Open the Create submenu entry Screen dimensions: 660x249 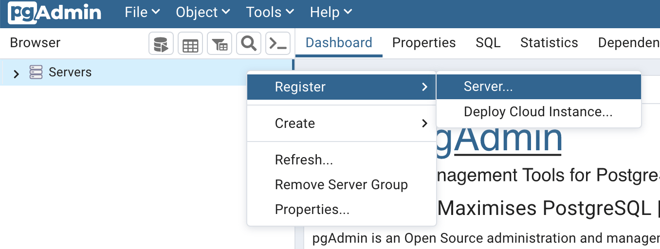pyautogui.click(x=342, y=124)
